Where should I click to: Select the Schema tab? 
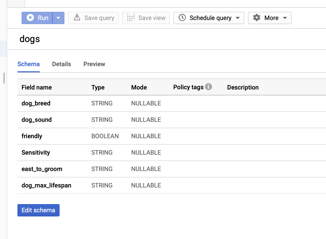click(28, 64)
